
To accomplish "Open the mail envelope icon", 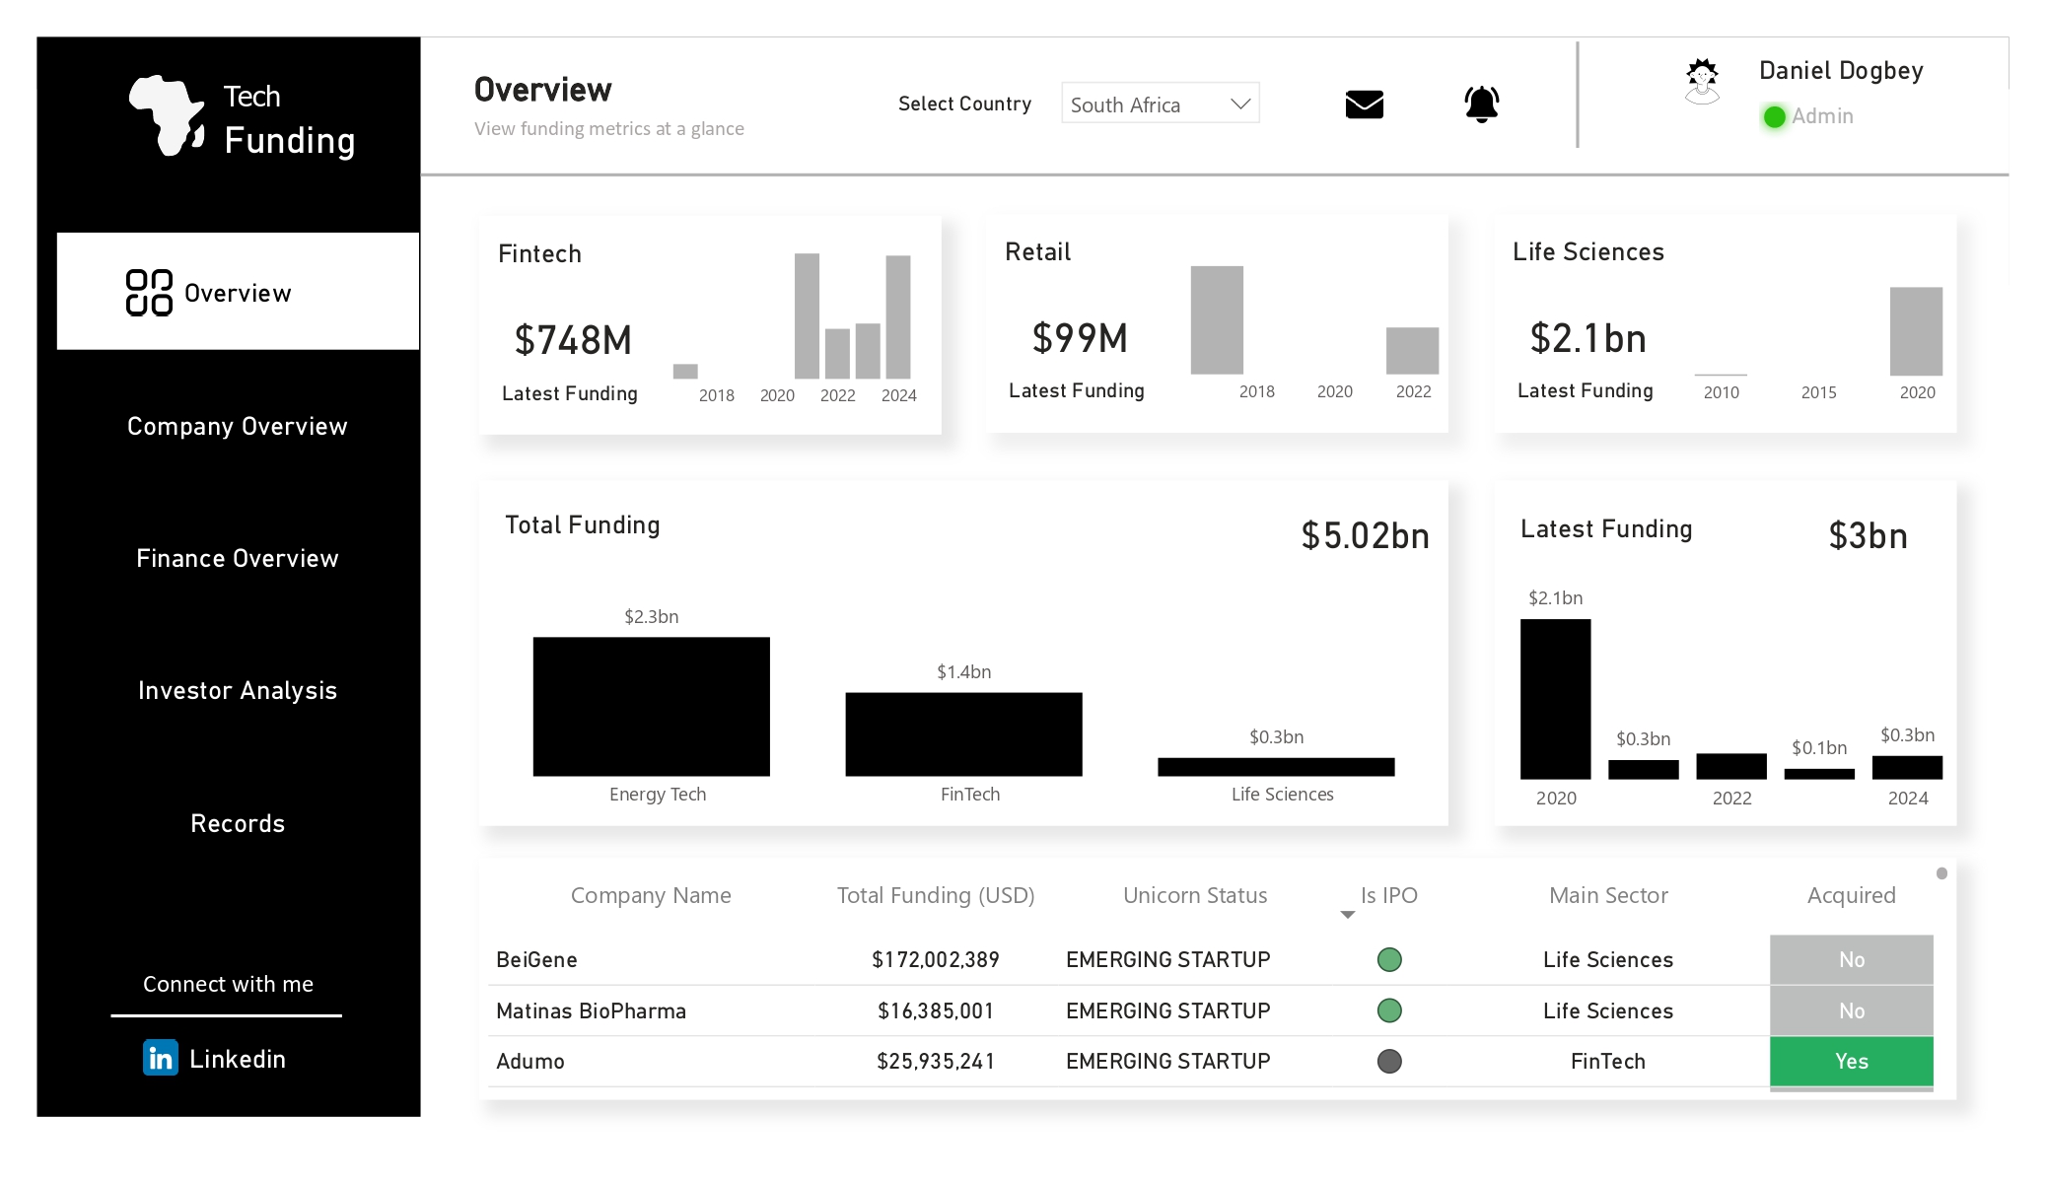I will coord(1364,104).
